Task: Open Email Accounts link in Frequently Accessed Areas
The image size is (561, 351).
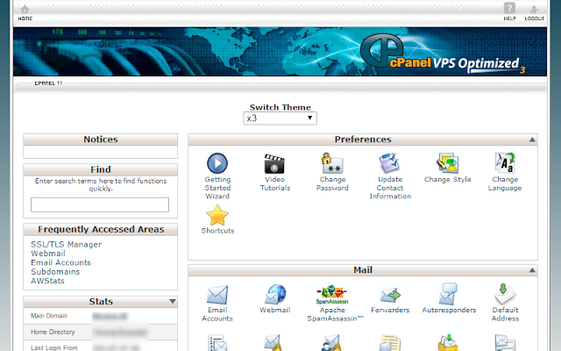Action: coord(60,262)
